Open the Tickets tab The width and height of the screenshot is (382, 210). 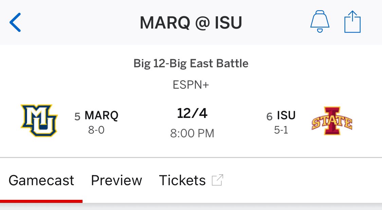pos(182,180)
